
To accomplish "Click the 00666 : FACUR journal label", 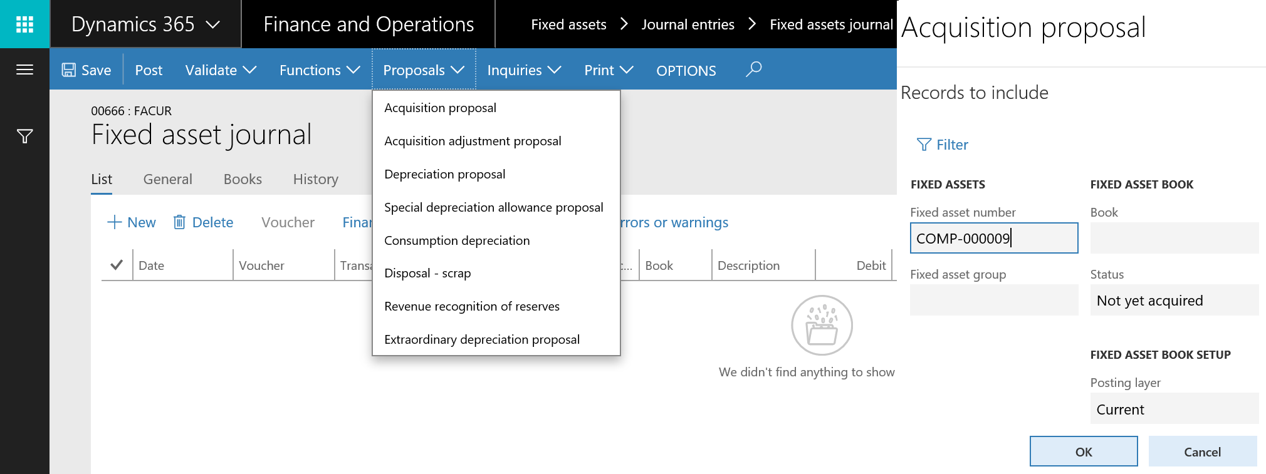I will tap(131, 111).
